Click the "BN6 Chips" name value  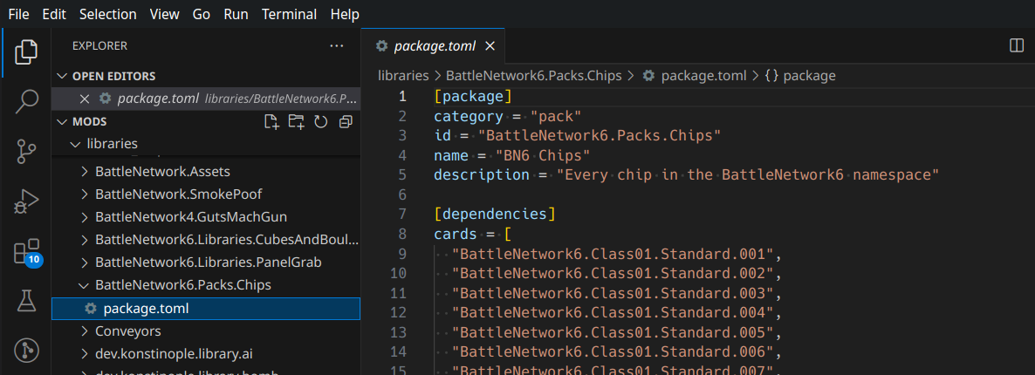[543, 155]
